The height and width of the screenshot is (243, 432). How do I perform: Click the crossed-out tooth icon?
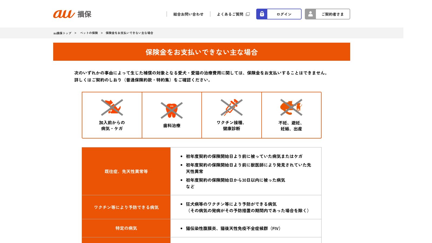tap(172, 110)
